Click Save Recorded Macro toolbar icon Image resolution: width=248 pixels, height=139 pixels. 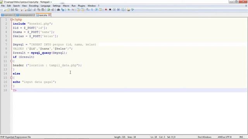point(123,10)
